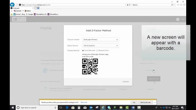Click the user avatar in page header
This screenshot has height=110, width=196.
click(x=178, y=19)
